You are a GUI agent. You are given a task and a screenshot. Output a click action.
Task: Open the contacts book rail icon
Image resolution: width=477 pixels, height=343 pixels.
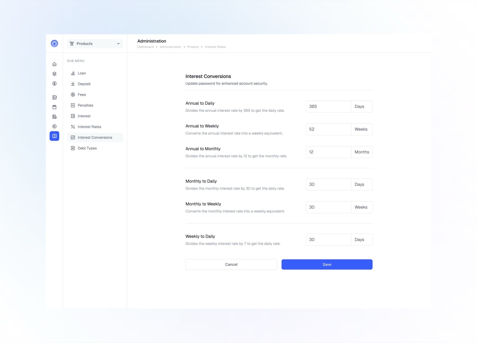tap(54, 97)
